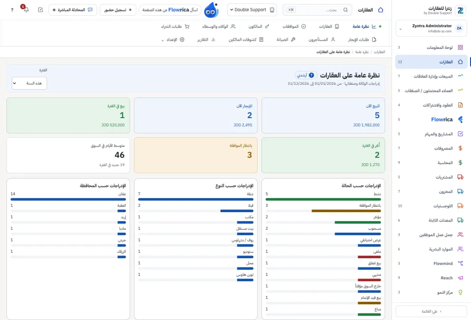Switch to الصيانة tab
471x320 pixels.
click(x=286, y=40)
